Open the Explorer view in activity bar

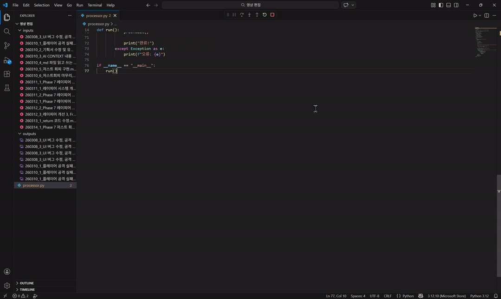pyautogui.click(x=6, y=17)
